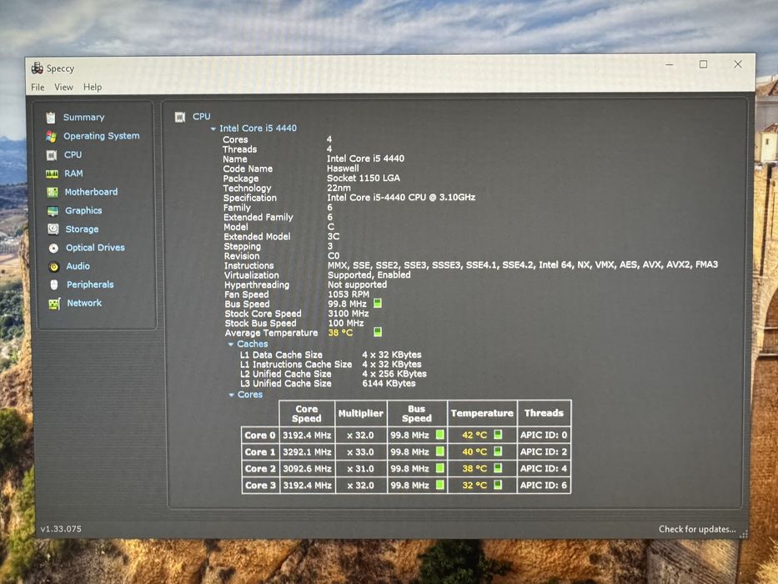The width and height of the screenshot is (778, 584).
Task: Click the Summary clipboard icon
Action: click(51, 118)
